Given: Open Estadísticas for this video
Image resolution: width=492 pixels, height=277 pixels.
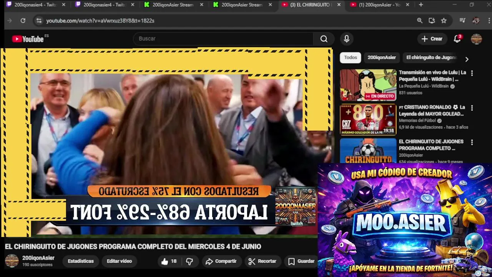Looking at the screenshot, I should click(81, 261).
